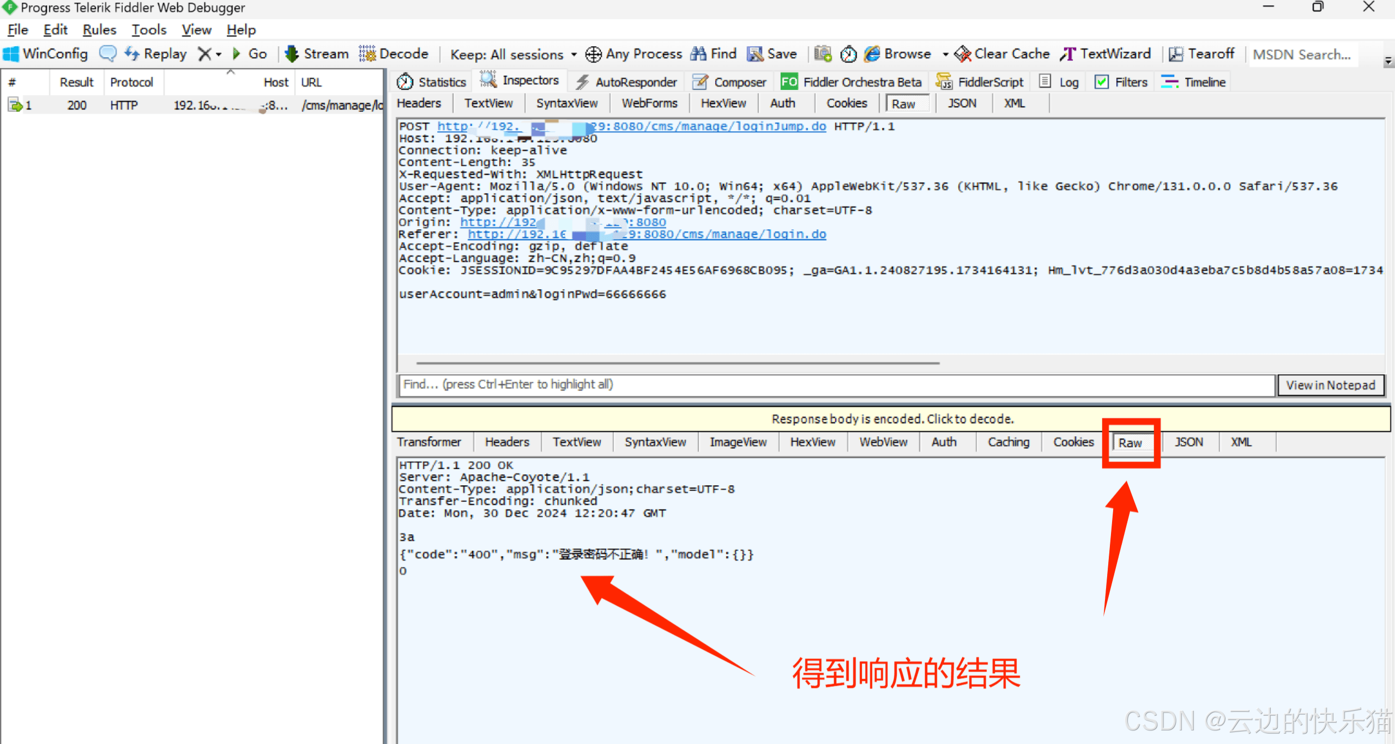1395x744 pixels.
Task: Expand the Keep All sessions dropdown
Action: [574, 54]
